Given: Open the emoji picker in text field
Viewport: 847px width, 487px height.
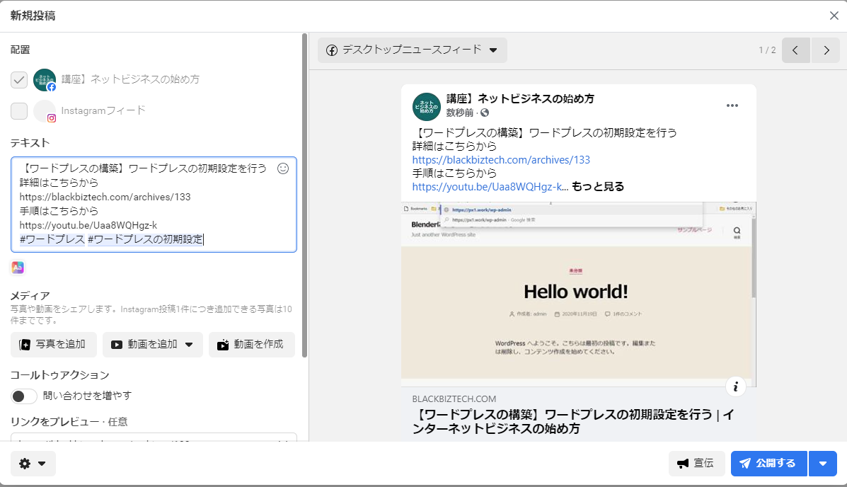Looking at the screenshot, I should coord(283,168).
